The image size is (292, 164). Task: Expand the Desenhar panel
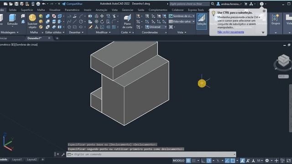pos(76,32)
